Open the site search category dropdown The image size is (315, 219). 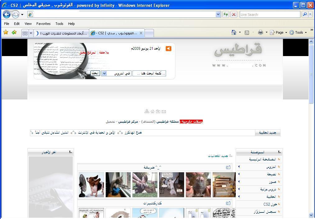104,74
